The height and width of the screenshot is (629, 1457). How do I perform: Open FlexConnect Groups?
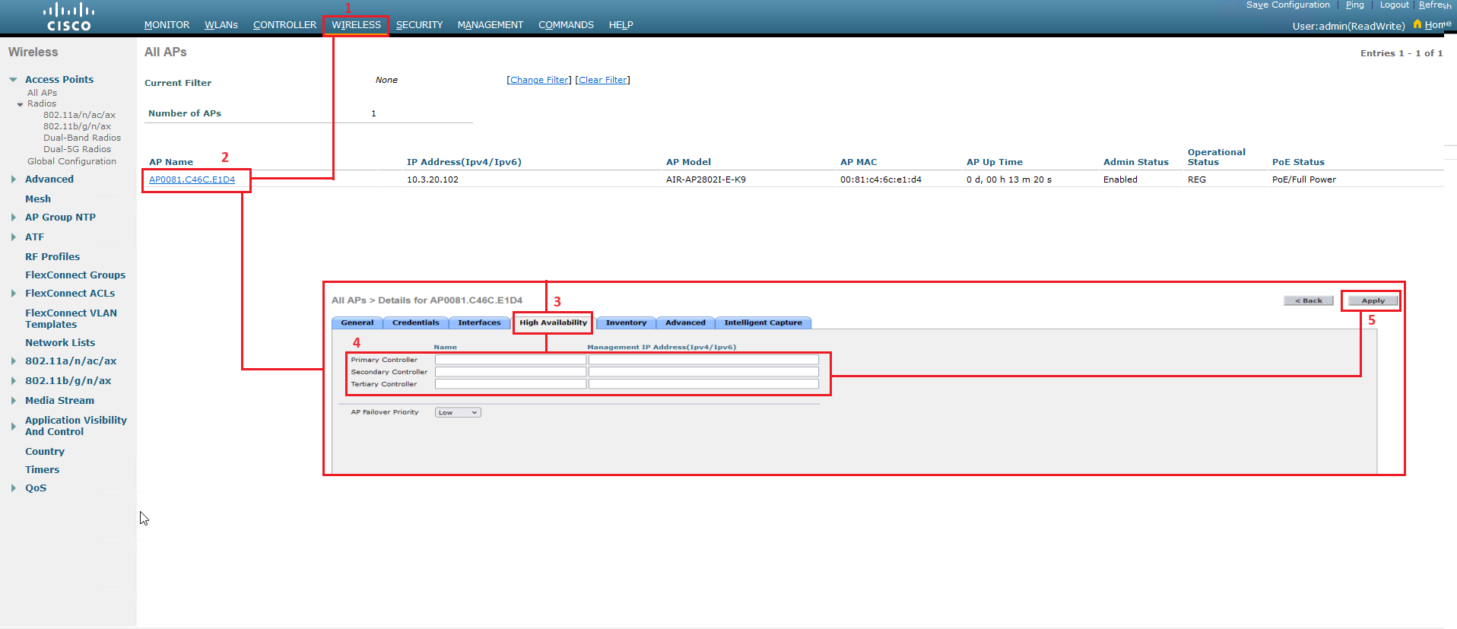tap(75, 275)
